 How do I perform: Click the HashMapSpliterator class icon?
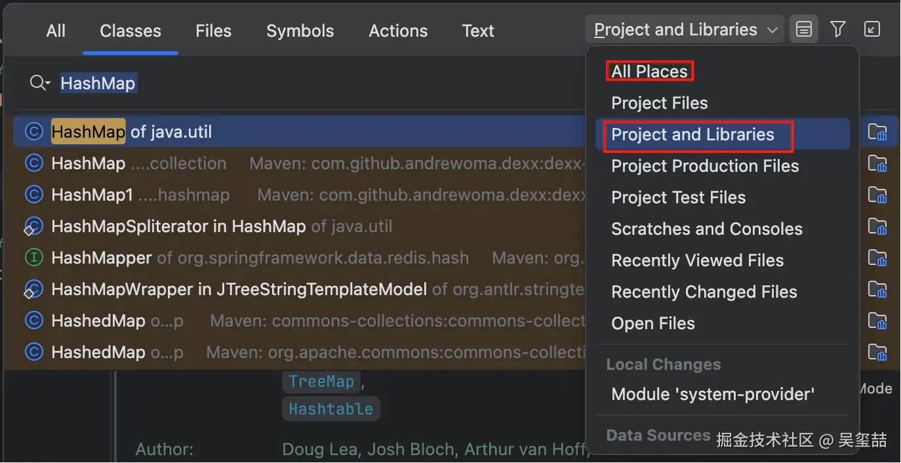(x=34, y=226)
